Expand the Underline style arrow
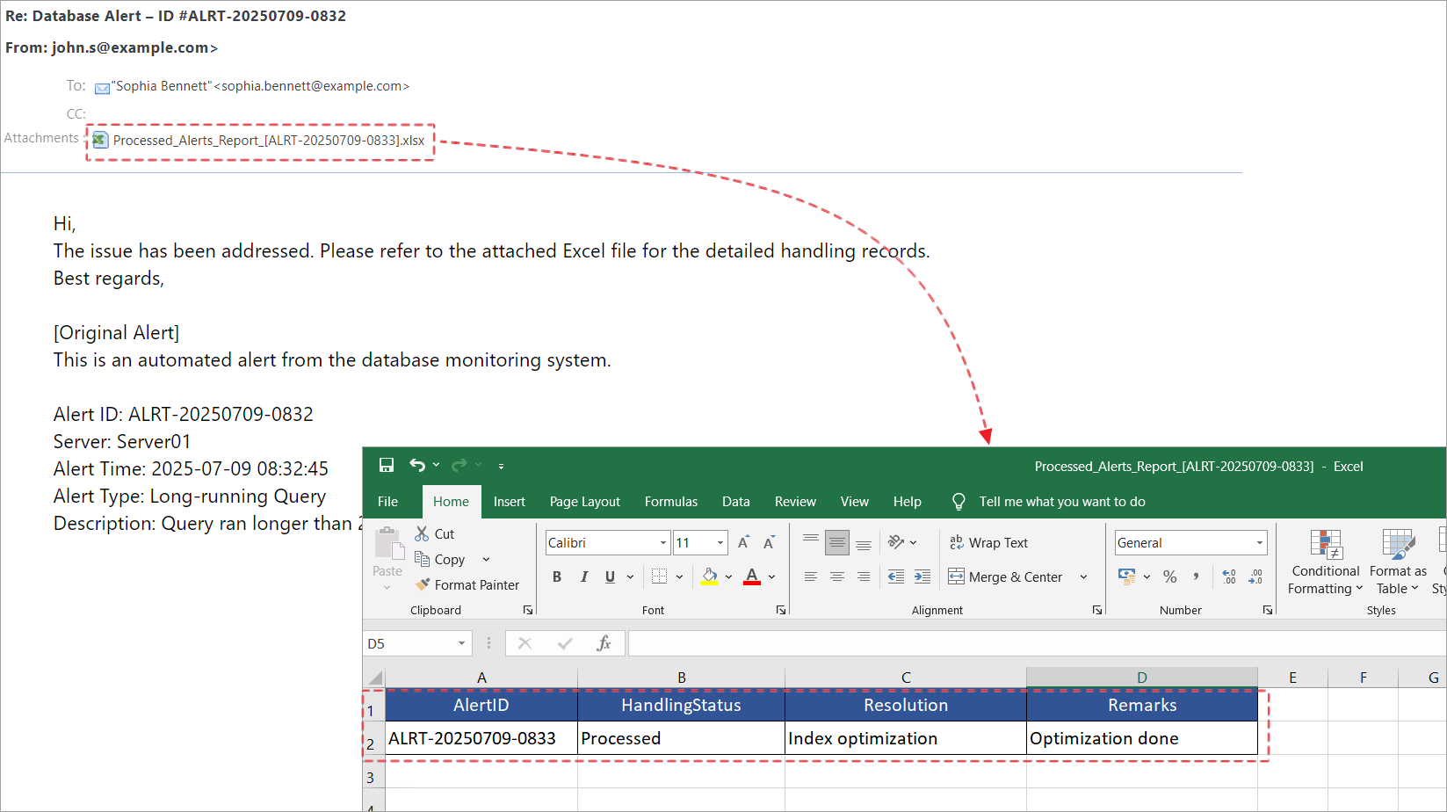The image size is (1447, 812). [x=630, y=576]
